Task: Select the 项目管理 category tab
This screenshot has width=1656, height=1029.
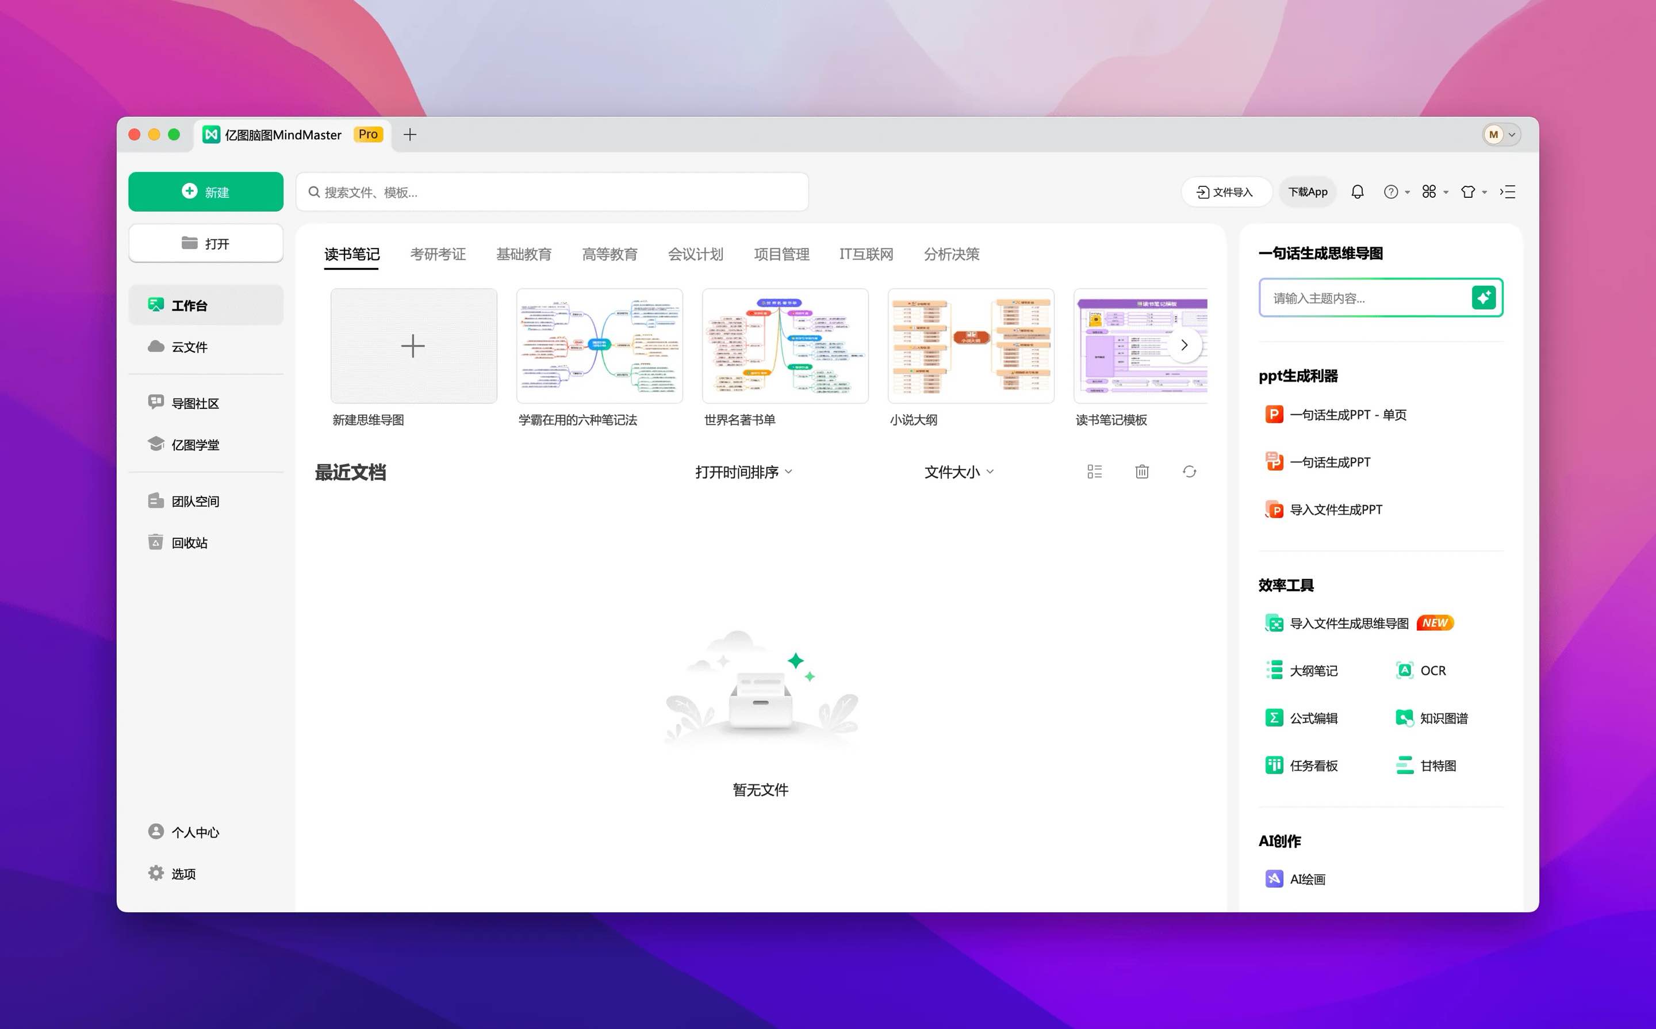Action: [781, 254]
